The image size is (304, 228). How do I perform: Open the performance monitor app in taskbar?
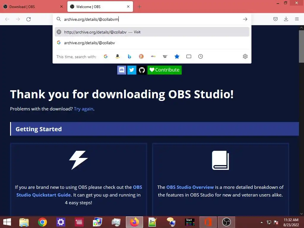(116, 222)
